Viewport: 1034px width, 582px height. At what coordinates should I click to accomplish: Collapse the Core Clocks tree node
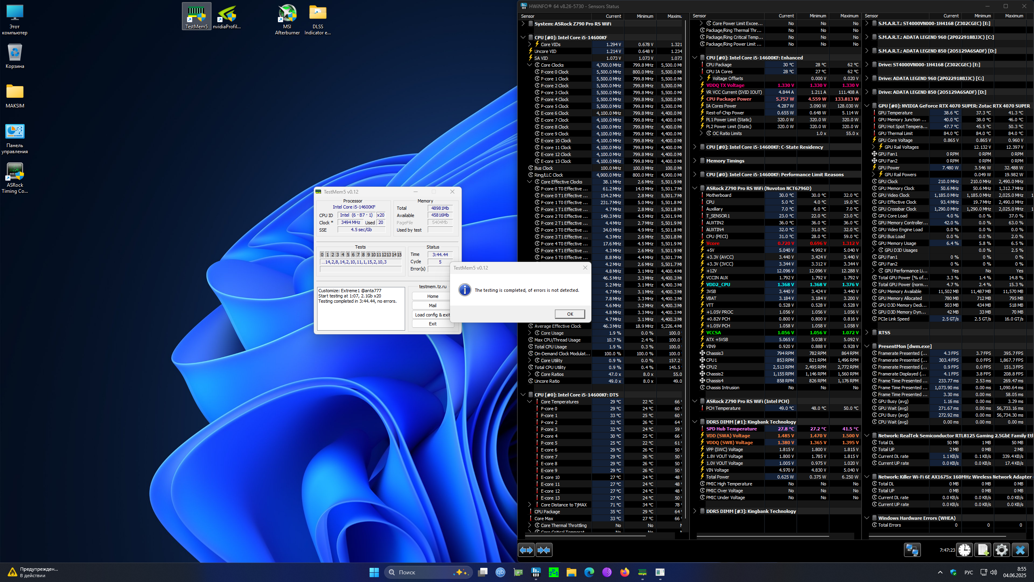530,65
